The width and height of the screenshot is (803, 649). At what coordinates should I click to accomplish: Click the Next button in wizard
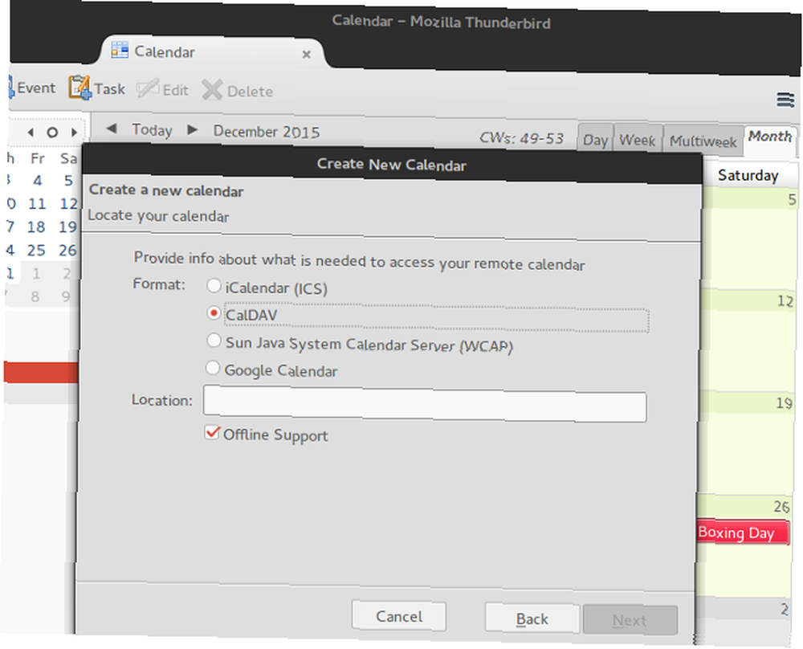point(630,620)
